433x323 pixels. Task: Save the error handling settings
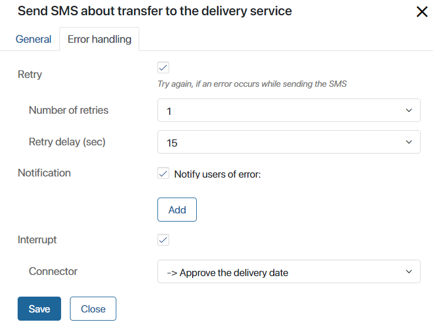point(39,309)
